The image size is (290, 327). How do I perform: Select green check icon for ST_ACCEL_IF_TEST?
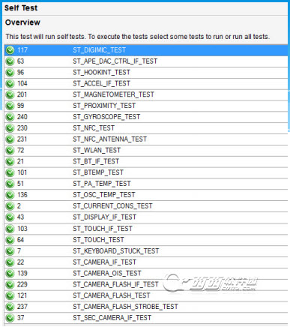coord(10,83)
